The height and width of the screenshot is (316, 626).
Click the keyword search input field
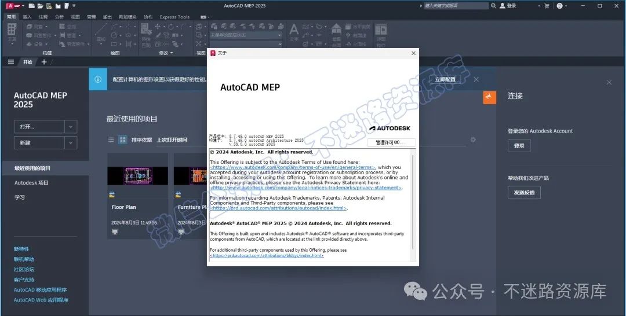[456, 6]
